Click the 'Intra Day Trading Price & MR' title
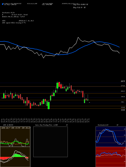Image resolution: width=126 pixels, height=167 pixels. 46,125
